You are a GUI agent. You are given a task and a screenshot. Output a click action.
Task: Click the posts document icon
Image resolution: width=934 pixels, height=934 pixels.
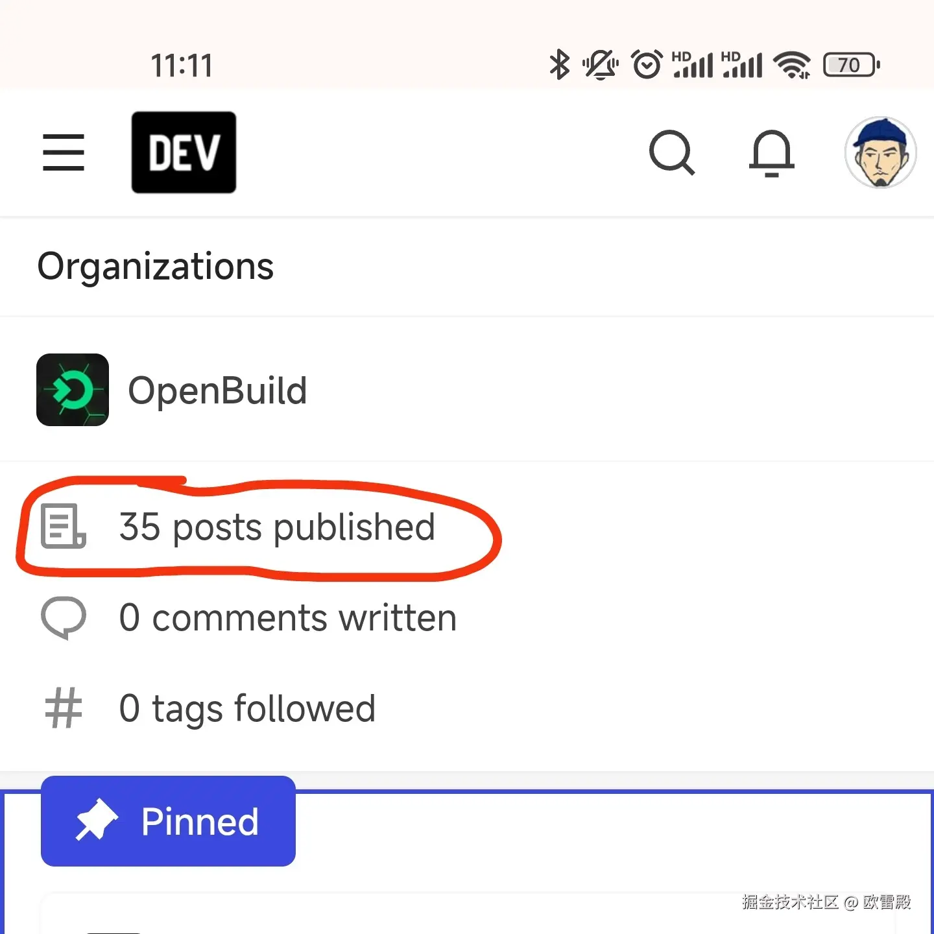[63, 526]
